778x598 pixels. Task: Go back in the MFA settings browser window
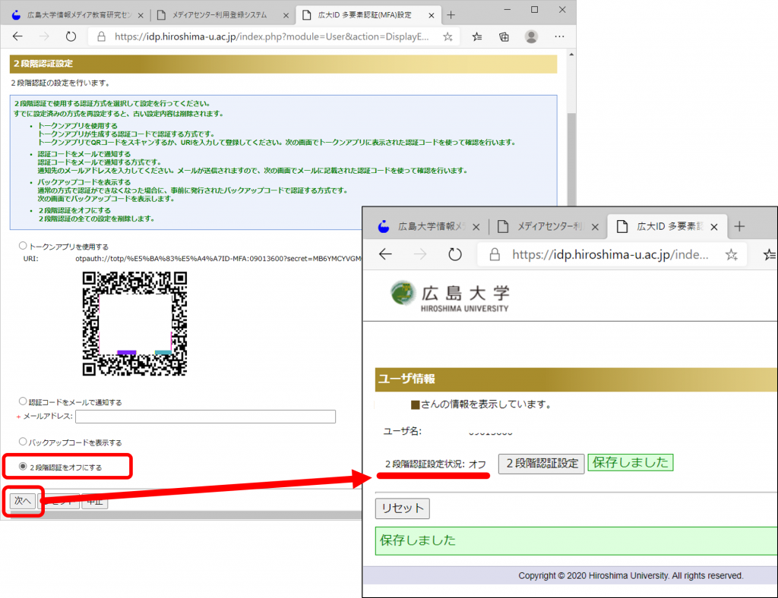click(x=18, y=36)
